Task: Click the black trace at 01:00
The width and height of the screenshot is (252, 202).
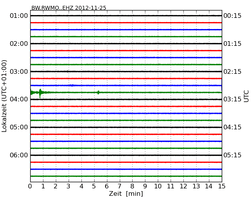Action: 126,16
